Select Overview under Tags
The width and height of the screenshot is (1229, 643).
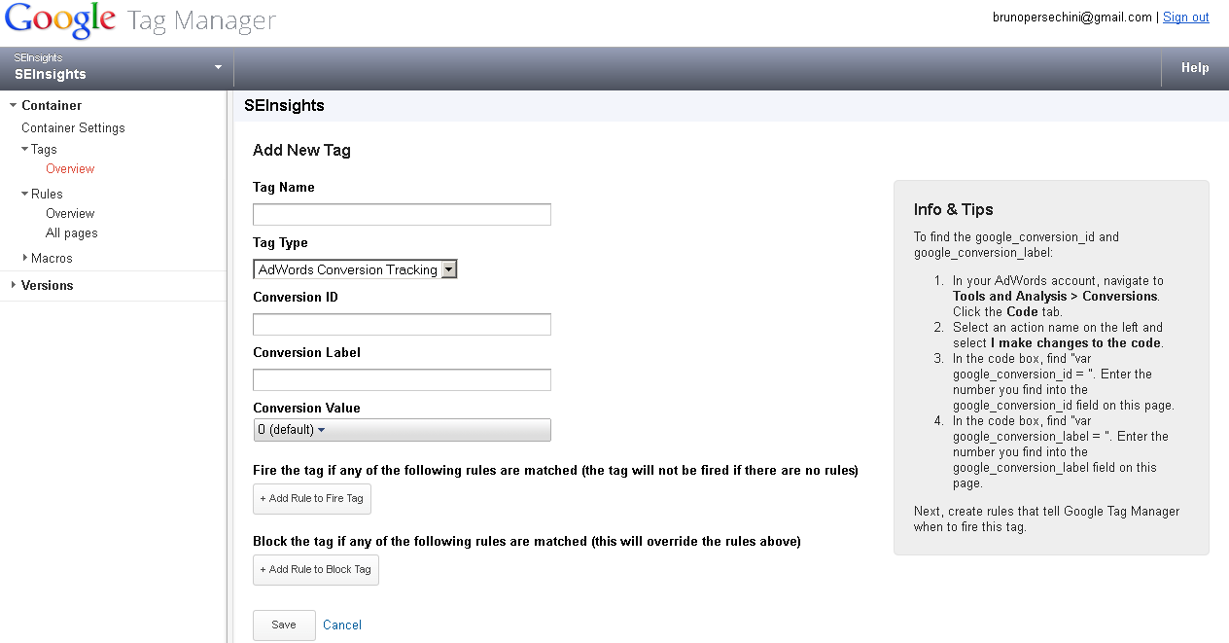[69, 168]
